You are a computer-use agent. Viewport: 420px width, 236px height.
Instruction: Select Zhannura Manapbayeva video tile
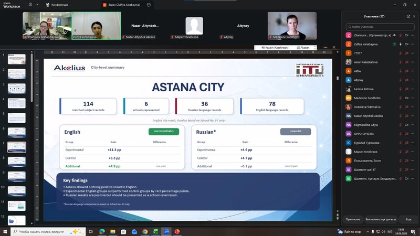click(x=47, y=26)
